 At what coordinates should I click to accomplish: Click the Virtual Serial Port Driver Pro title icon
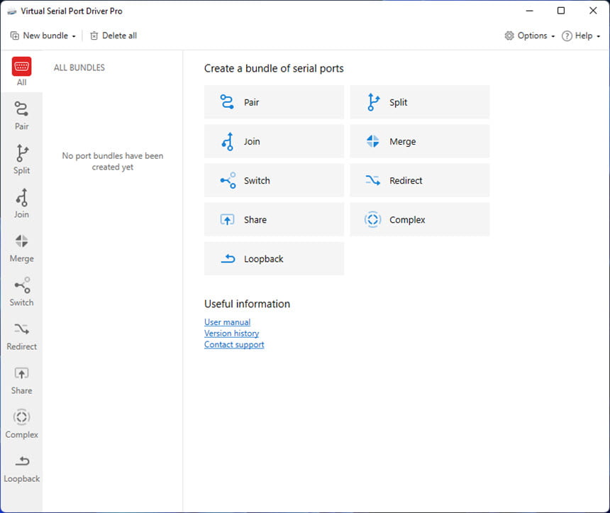[12, 11]
